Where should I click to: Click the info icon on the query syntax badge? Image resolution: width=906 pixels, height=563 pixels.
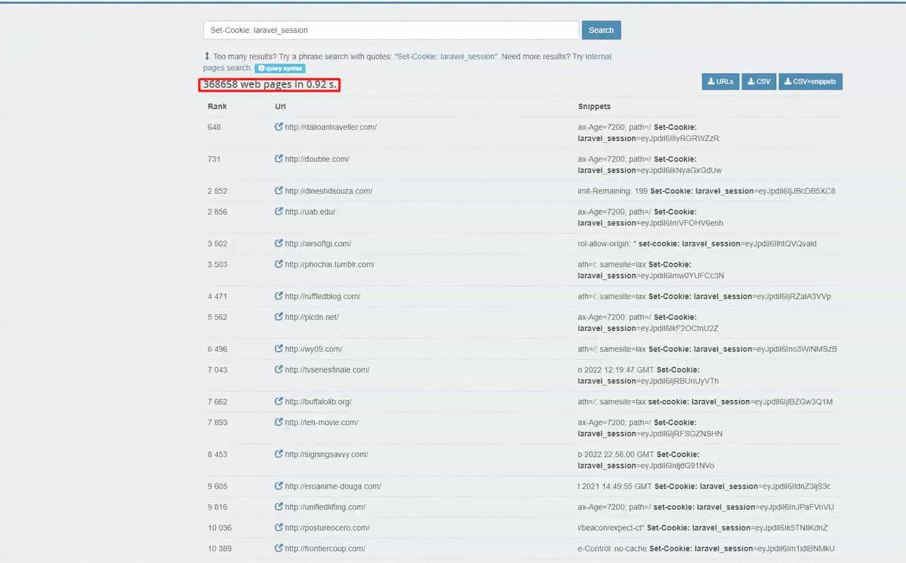(260, 68)
